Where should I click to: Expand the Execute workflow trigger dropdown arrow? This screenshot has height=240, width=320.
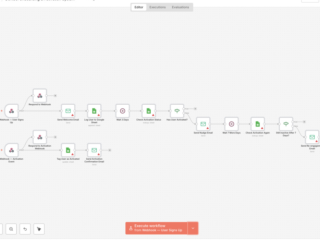point(193,228)
